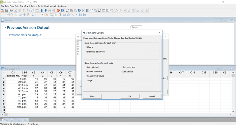
Task: Click the red Cancel circle icon
Action: pyautogui.click(x=58, y=10)
